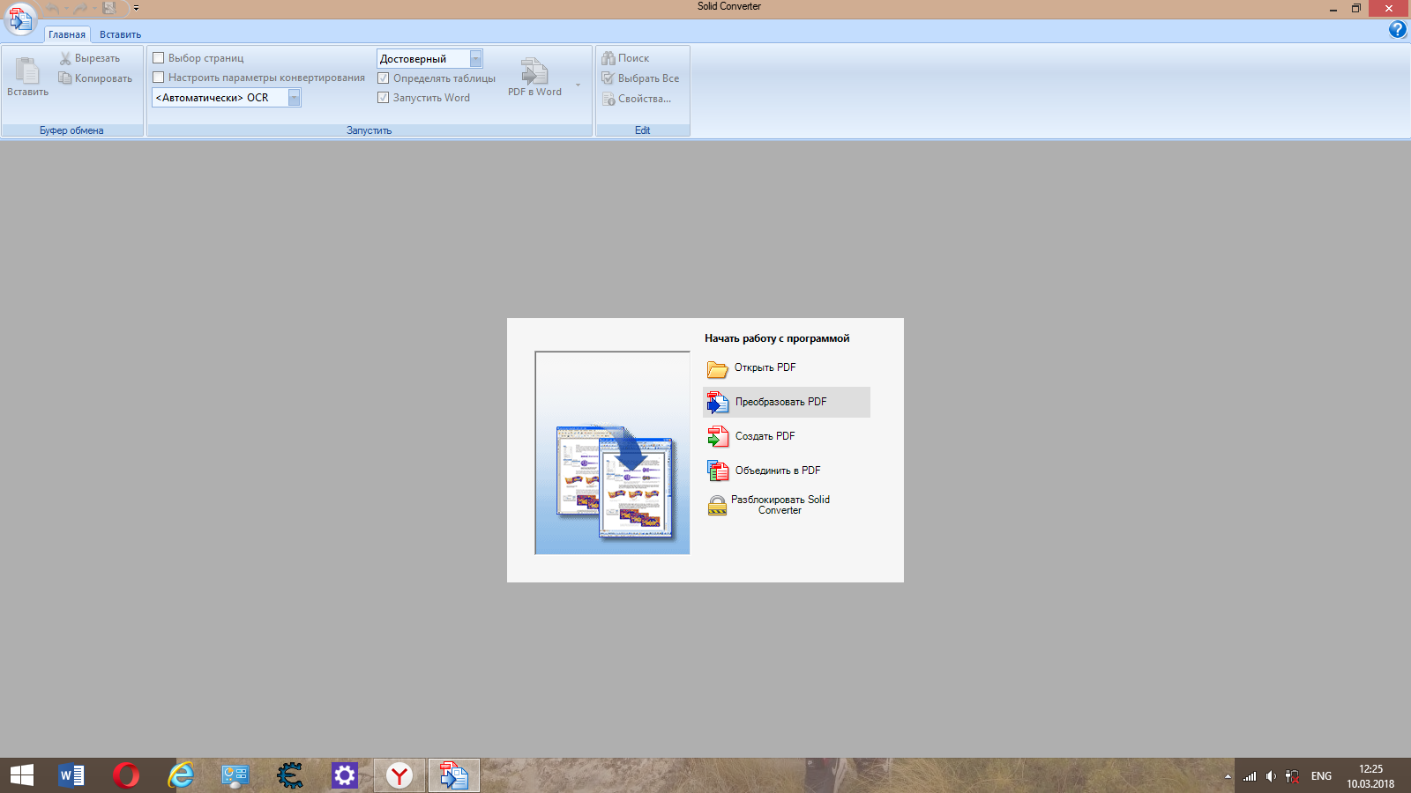Click the Открыть PDF link
The height and width of the screenshot is (793, 1411).
(x=765, y=367)
